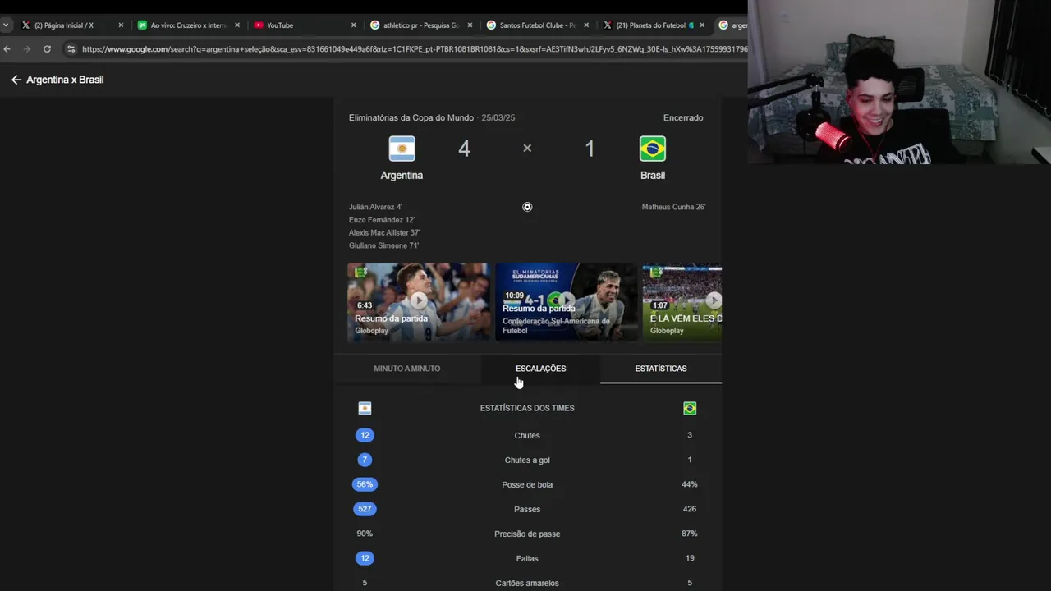Play the 6:43 Resumo da partida Globoplay video
1051x591 pixels.
(419, 301)
